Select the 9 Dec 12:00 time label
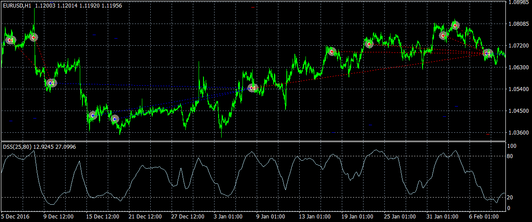The width and height of the screenshot is (532, 222). 59,217
